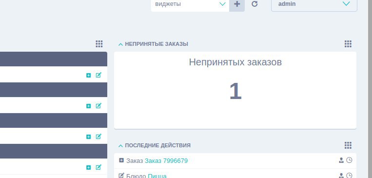The height and width of the screenshot is (178, 372).
Task: Click add icon in first model row
Action: click(89, 75)
